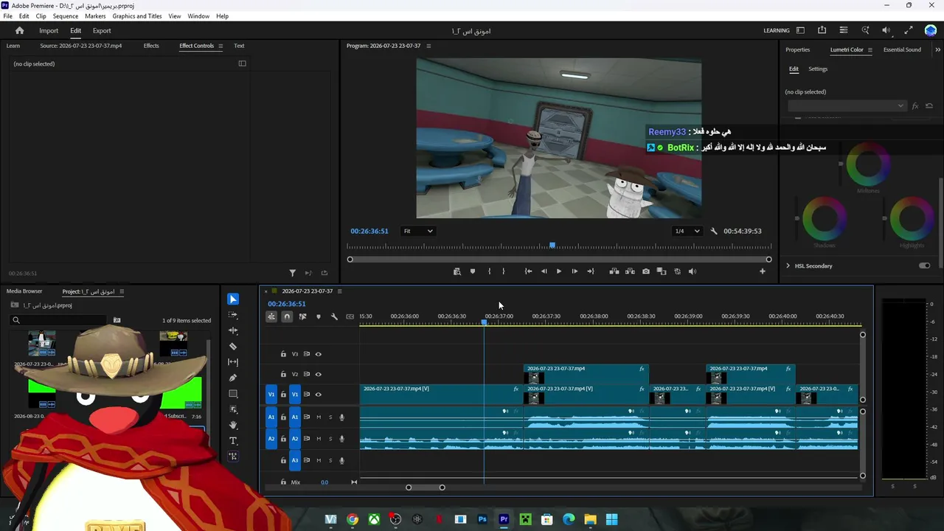Screen dimensions: 944x531
Task: Open the timeline sequence panel menu
Action: [x=340, y=291]
